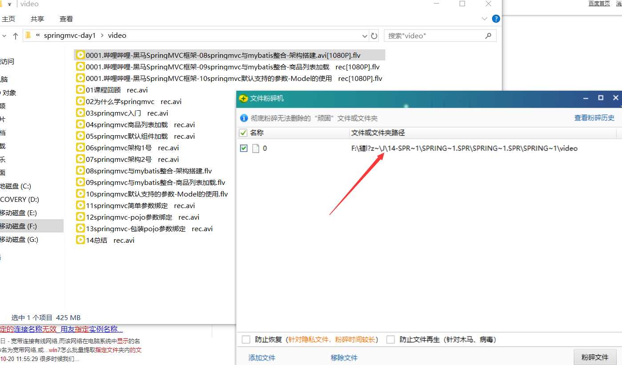Image resolution: width=622 pixels, height=365 pixels.
Task: Maximize the 文件粉碎机 window
Action: tap(601, 98)
